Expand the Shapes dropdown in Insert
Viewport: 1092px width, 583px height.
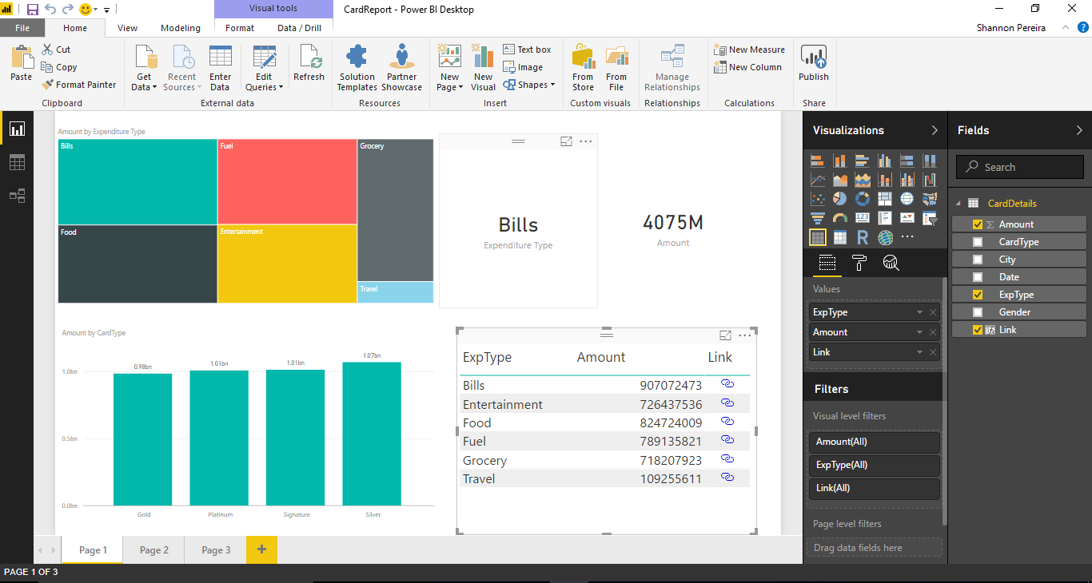click(532, 85)
